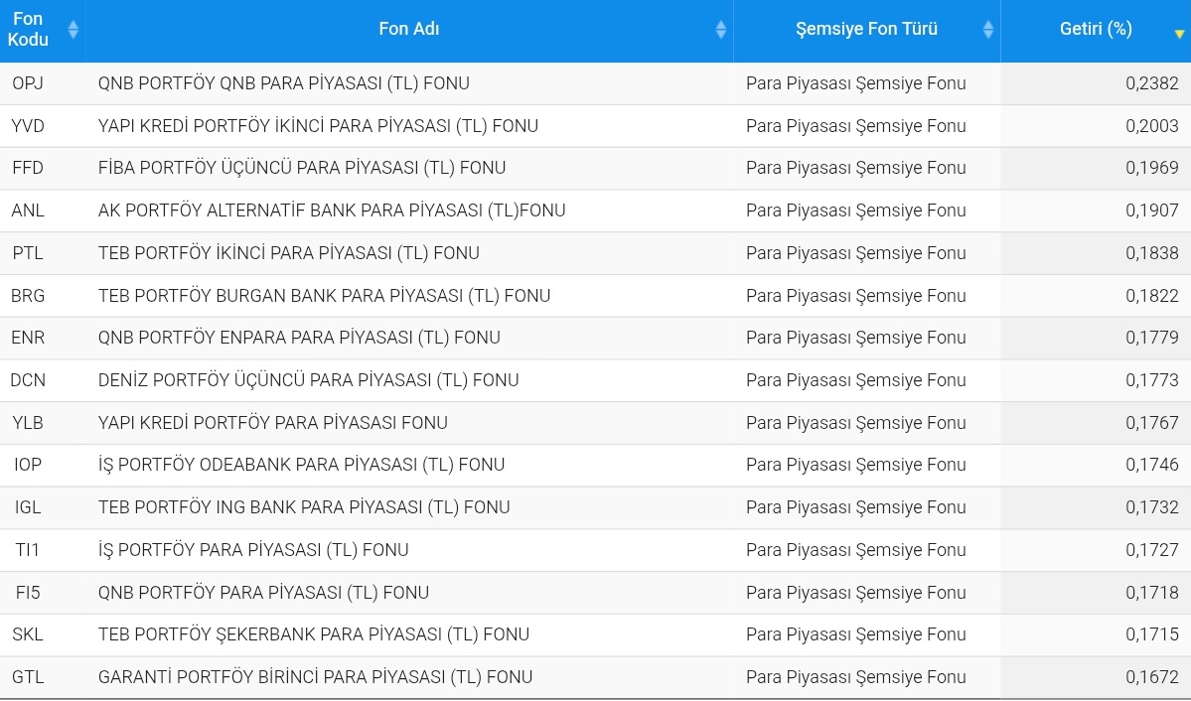1191x701 pixels.
Task: Open TEB PORTFÖY ING BANK fund name
Action: (304, 507)
